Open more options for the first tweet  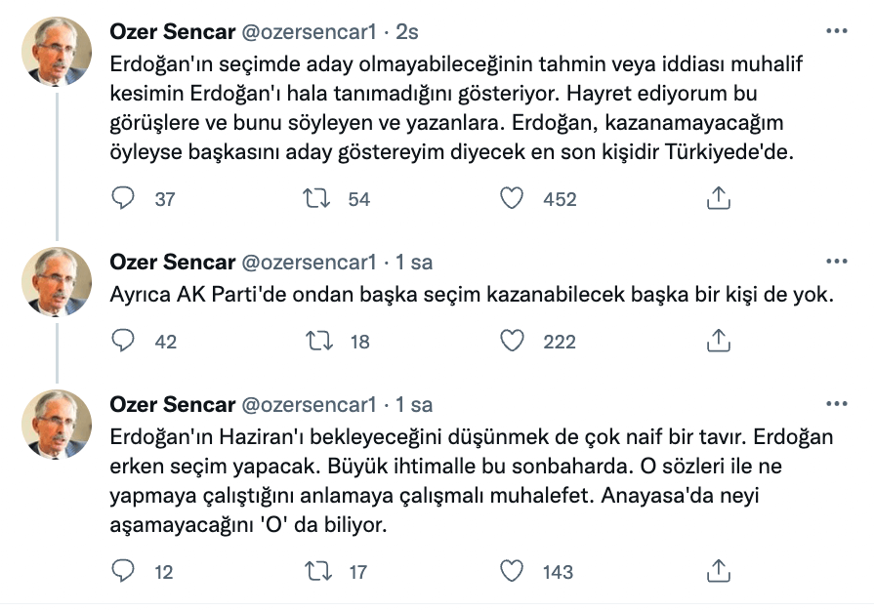[837, 31]
